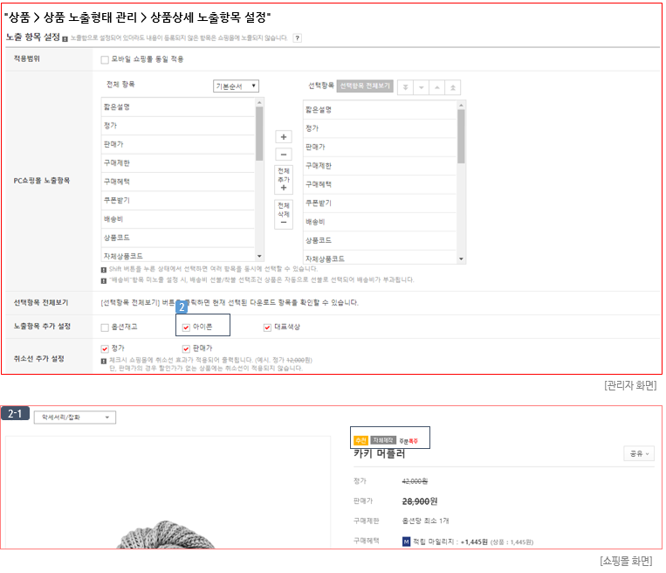This screenshot has width=666, height=573.
Task: Click the 선택항목 전체보기 button
Action: point(365,86)
